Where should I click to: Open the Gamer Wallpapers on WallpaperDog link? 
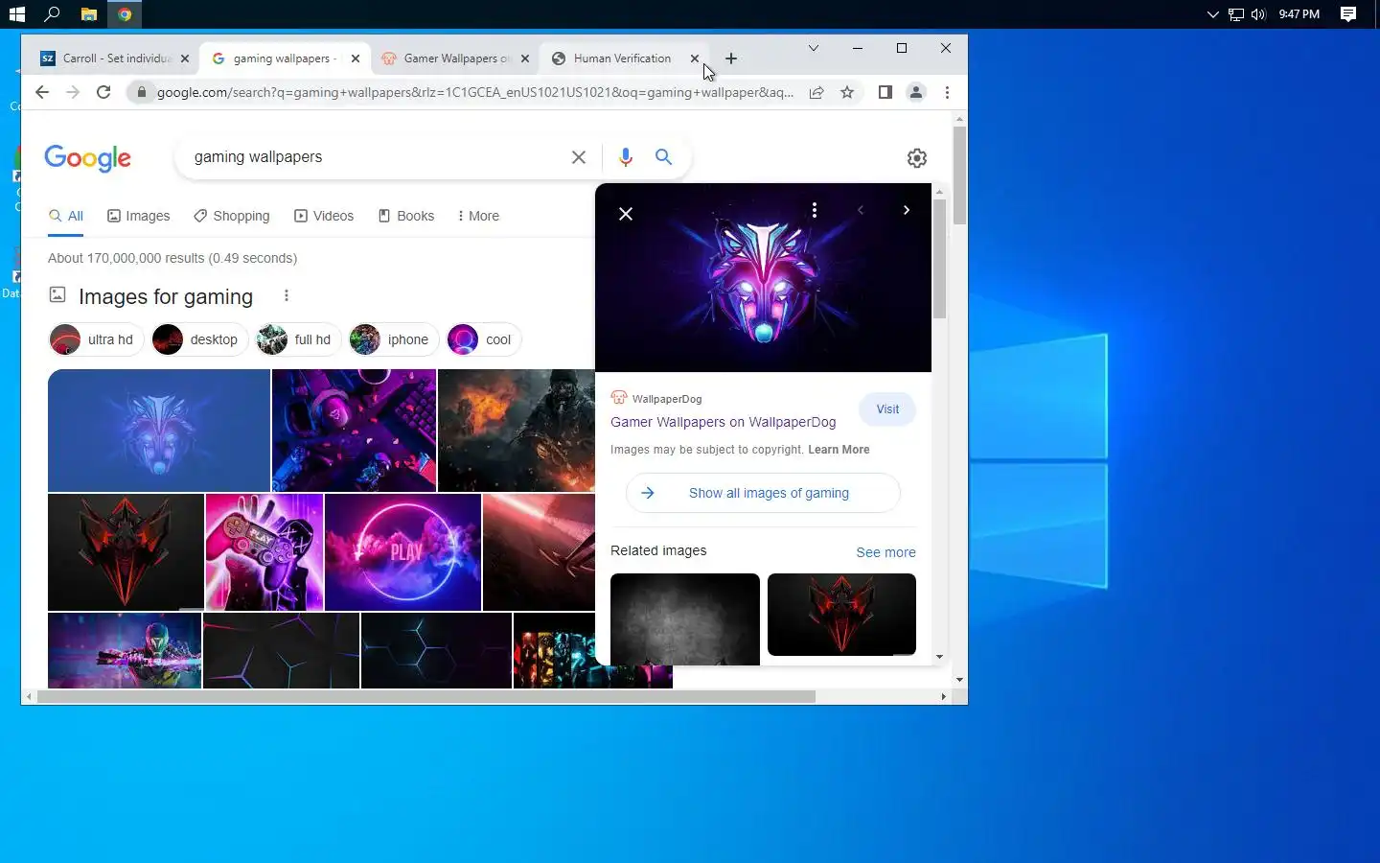[724, 422]
